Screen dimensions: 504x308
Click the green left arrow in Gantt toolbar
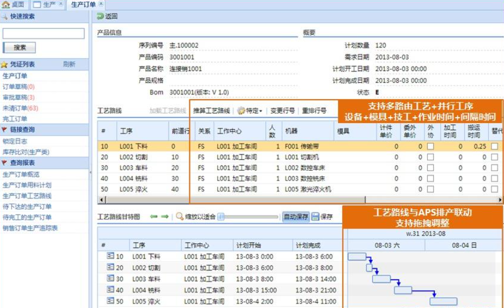(x=153, y=216)
